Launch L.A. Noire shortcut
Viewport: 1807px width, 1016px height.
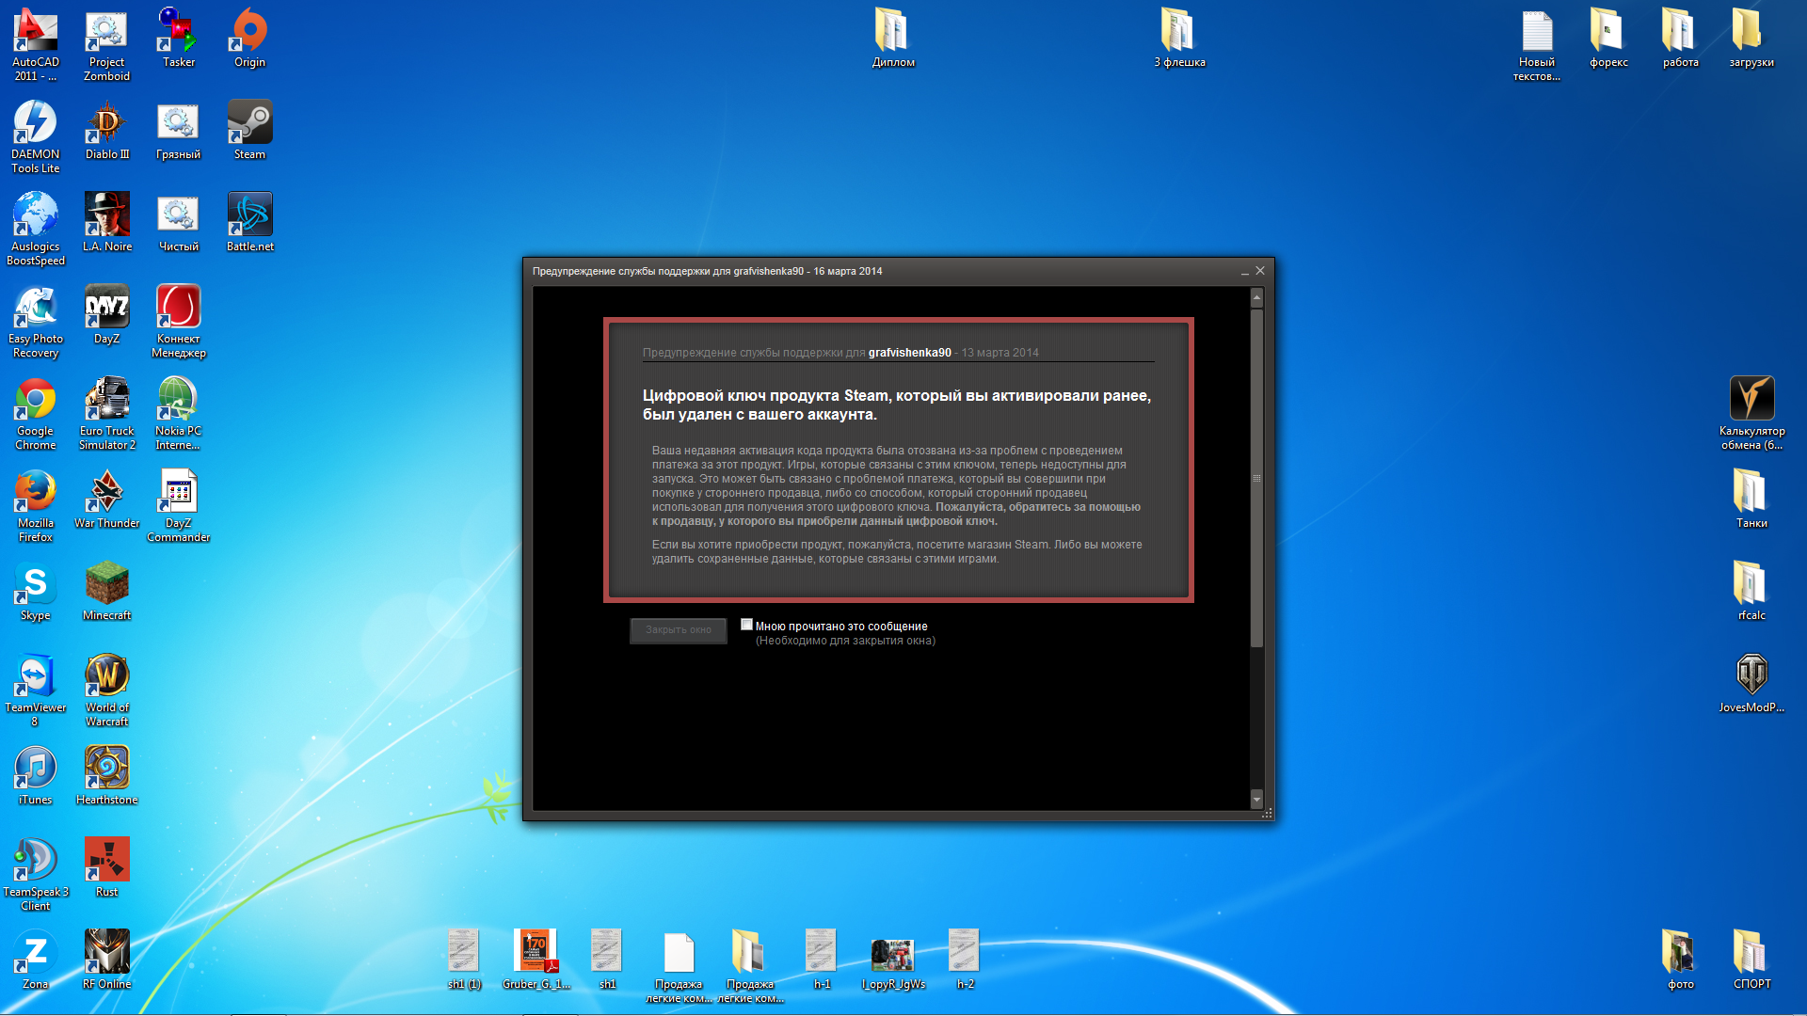coord(107,222)
